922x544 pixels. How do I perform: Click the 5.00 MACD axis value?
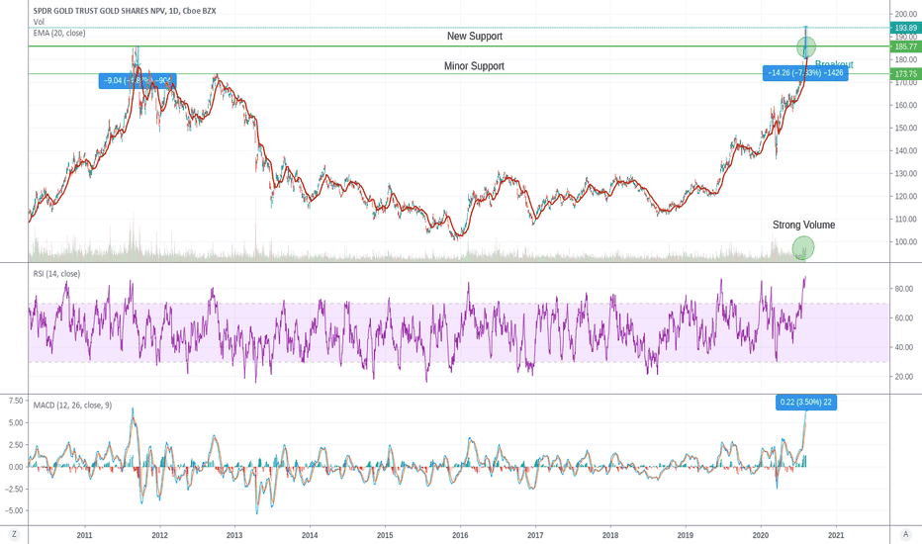coord(16,423)
